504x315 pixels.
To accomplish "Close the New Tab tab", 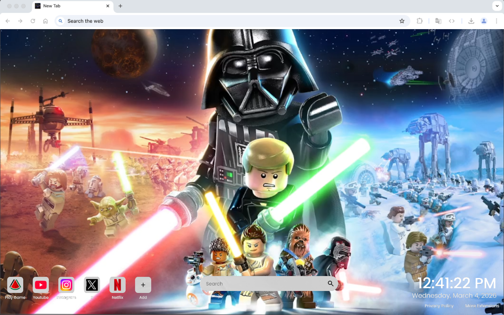I will 108,6.
